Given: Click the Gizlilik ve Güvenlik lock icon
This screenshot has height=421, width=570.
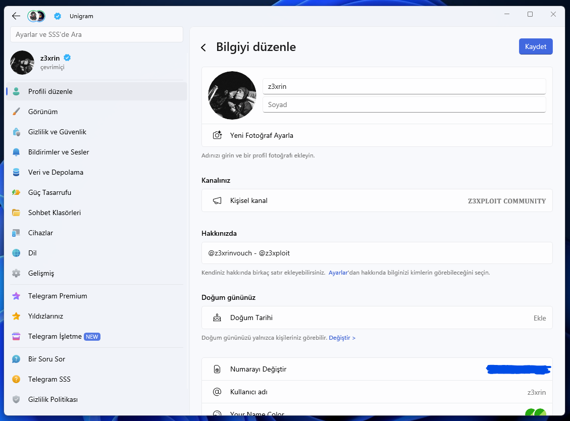Looking at the screenshot, I should click(x=16, y=132).
